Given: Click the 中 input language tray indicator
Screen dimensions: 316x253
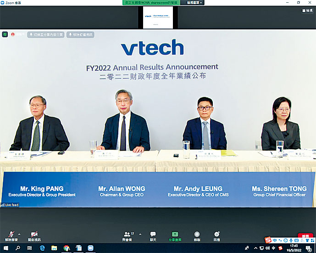Looking at the screenshot, I should pyautogui.click(x=273, y=248).
